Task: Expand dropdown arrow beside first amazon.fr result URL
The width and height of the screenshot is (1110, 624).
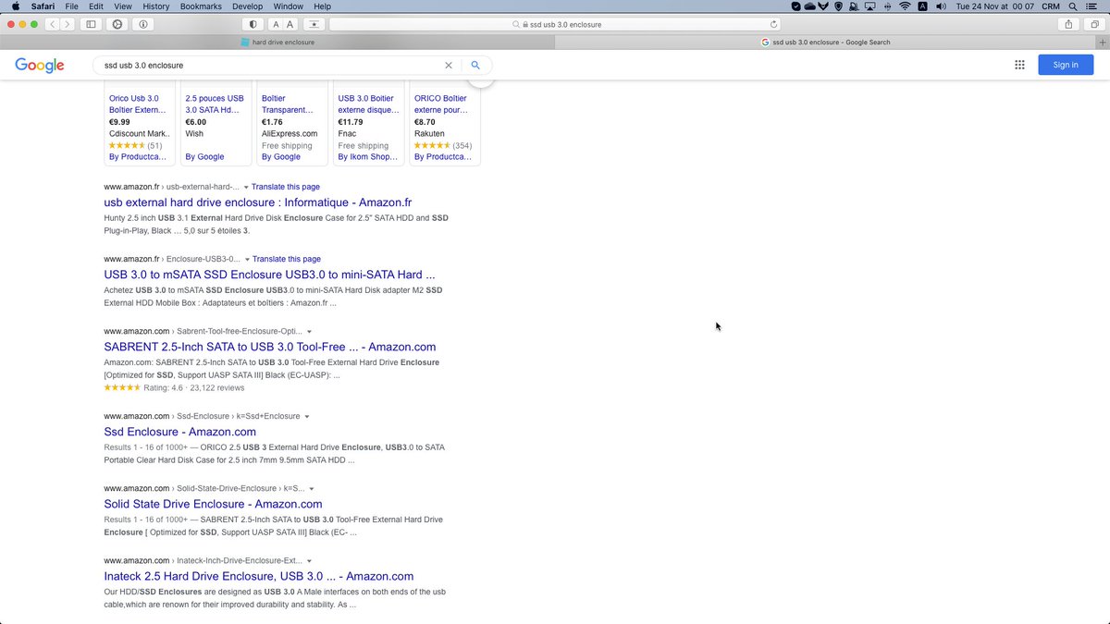Action: click(245, 188)
